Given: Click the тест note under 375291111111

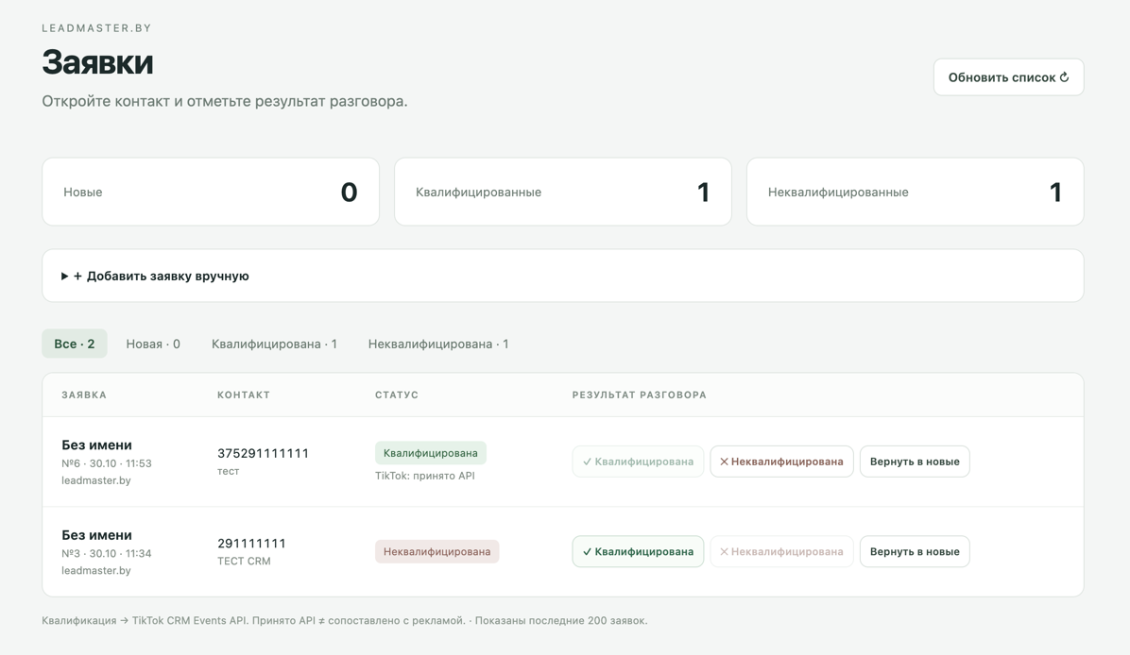Looking at the screenshot, I should tap(228, 471).
